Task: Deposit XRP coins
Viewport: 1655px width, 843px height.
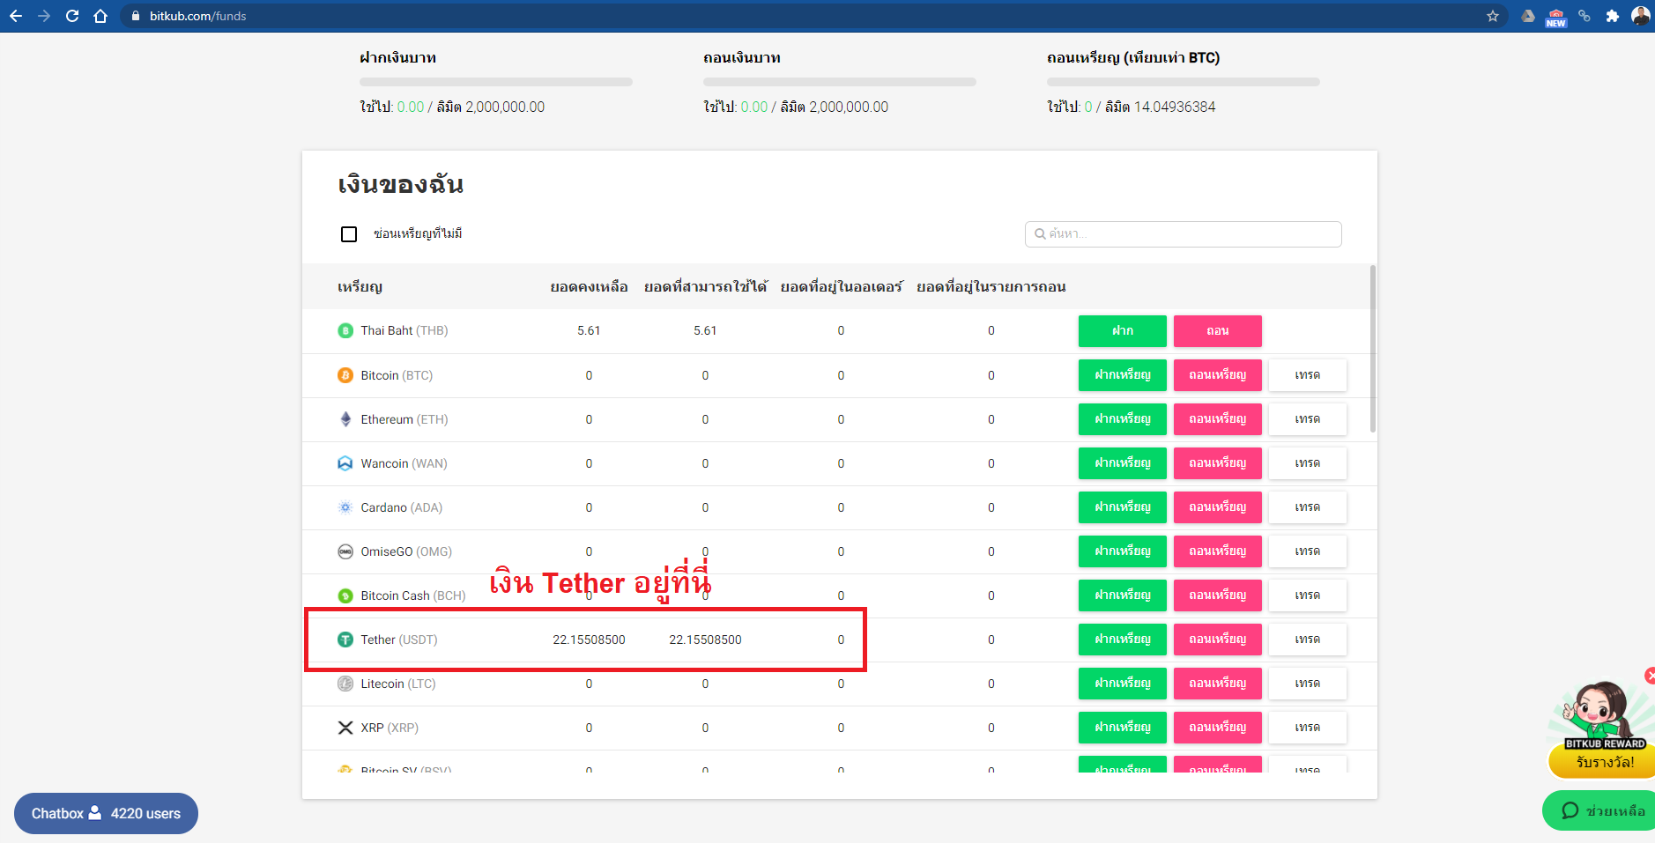Action: 1123,728
